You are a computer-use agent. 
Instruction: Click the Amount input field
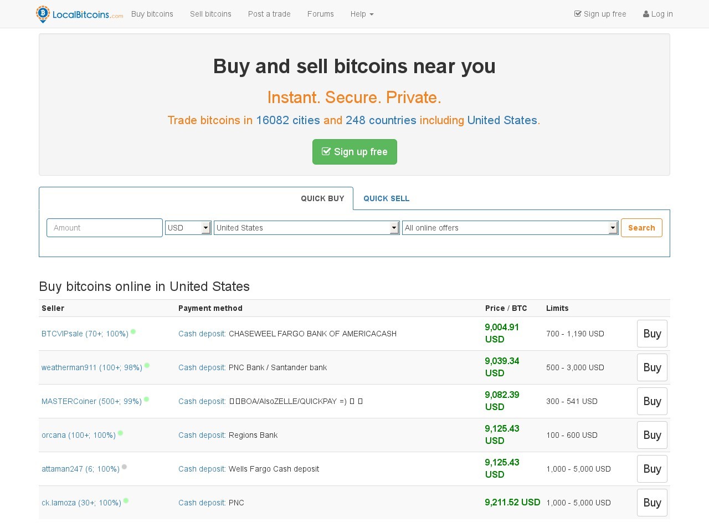(x=105, y=228)
